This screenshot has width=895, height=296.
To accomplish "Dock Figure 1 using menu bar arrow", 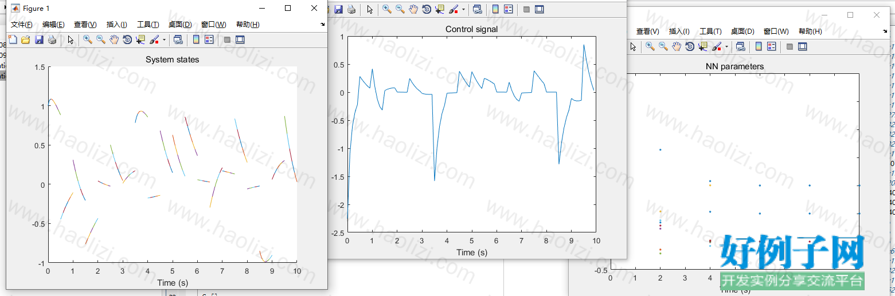I will coord(322,25).
